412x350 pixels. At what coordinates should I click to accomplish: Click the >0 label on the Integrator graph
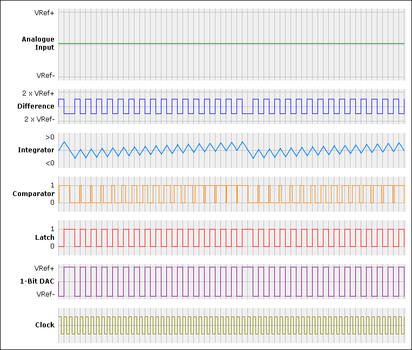pos(50,137)
